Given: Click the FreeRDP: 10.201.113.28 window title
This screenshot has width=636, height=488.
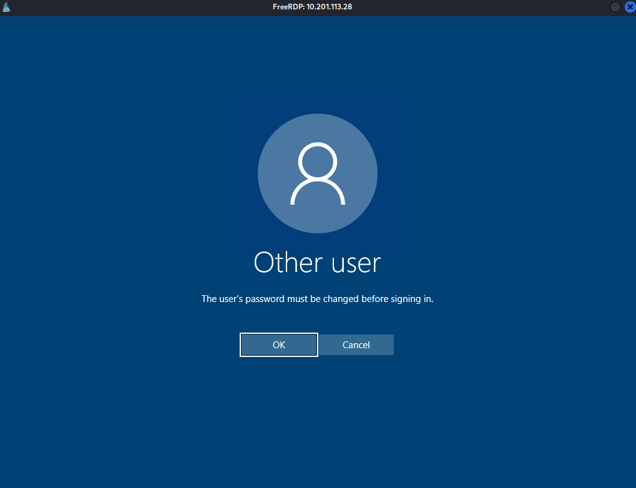Looking at the screenshot, I should 317,7.
